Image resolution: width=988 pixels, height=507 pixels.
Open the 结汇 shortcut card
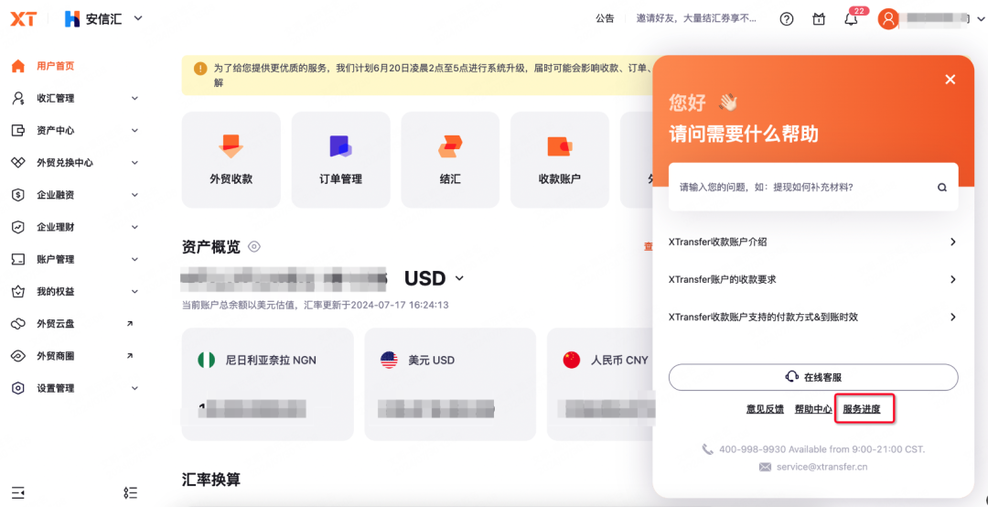(x=450, y=160)
